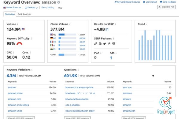Open question 'how to cancel amazon order'
The width and height of the screenshot is (179, 119).
click(x=80, y=111)
